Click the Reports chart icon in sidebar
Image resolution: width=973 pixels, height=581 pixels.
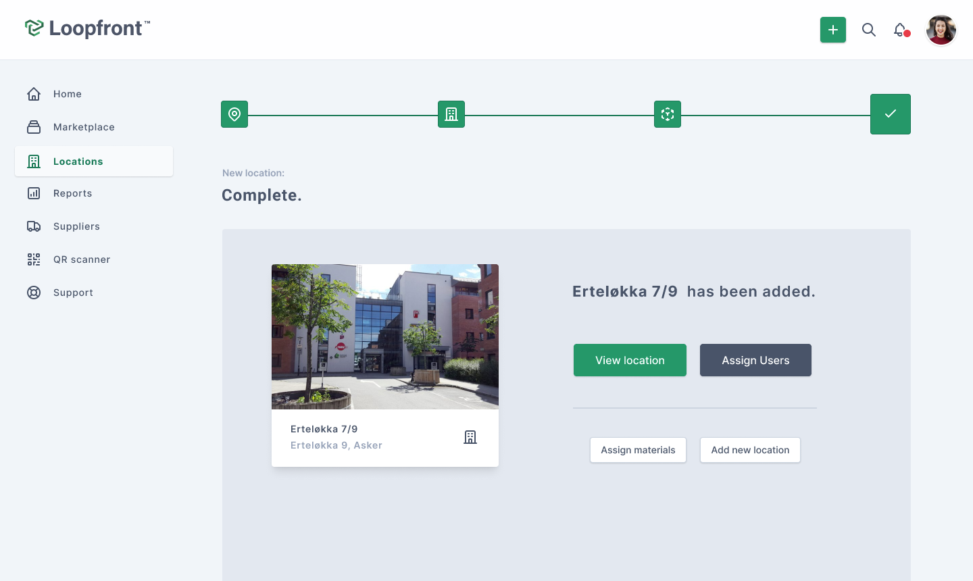(34, 193)
